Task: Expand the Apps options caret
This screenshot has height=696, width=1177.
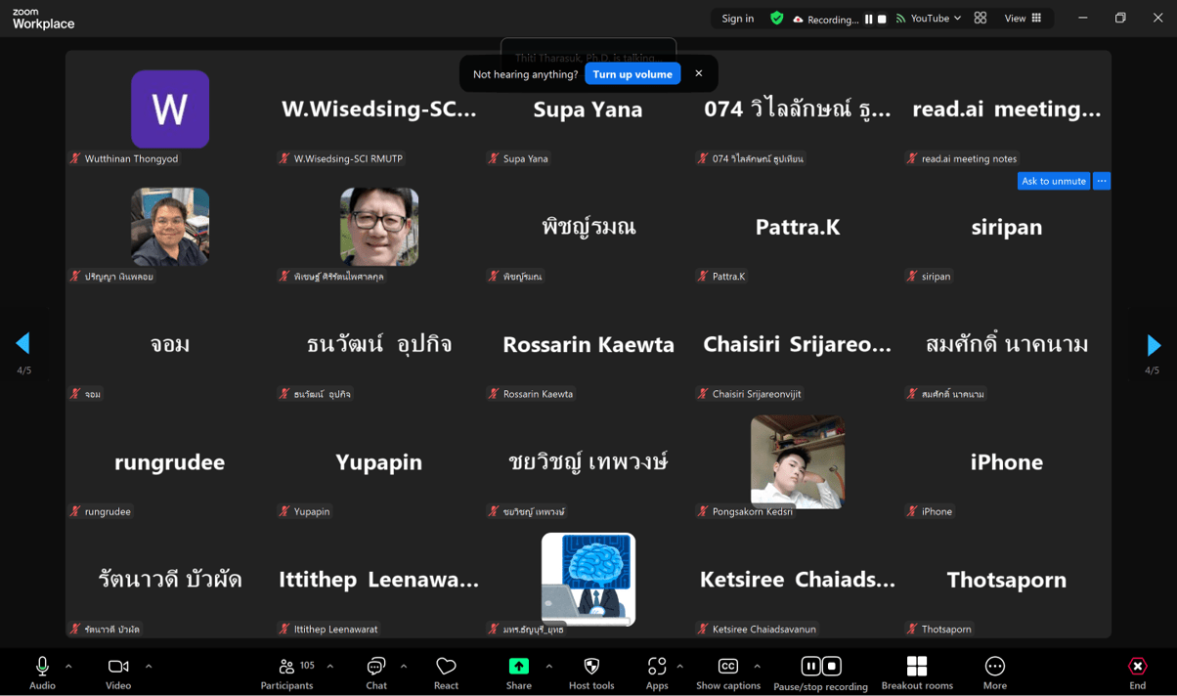Action: [x=679, y=667]
